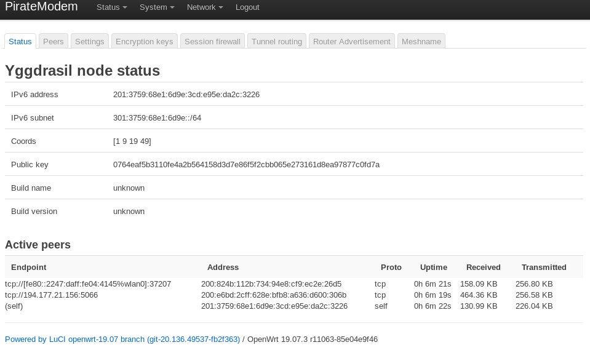Click the IPv6 address value
The width and height of the screenshot is (590, 353).
point(186,94)
